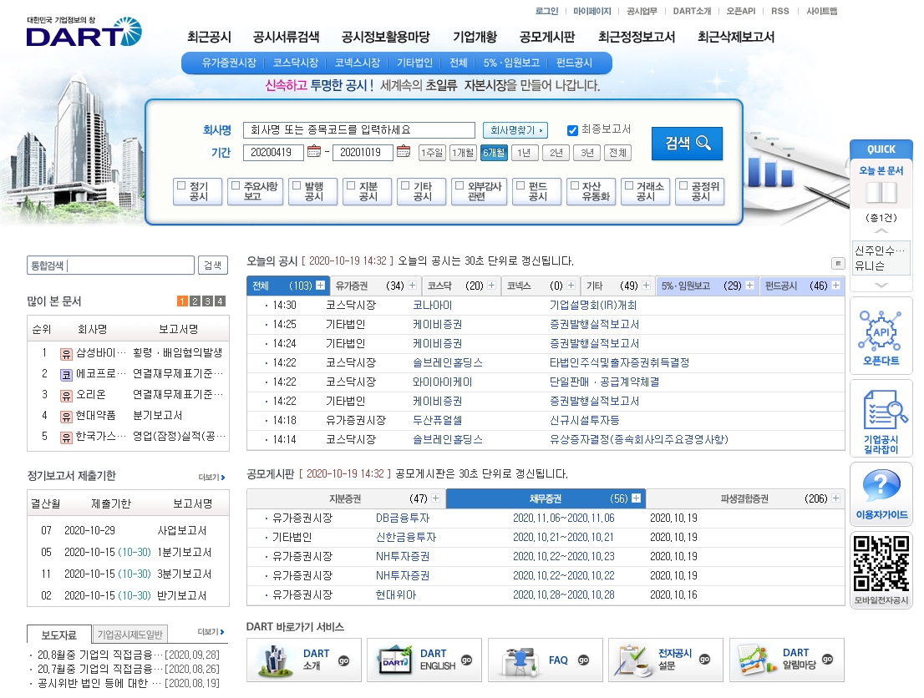This screenshot has width=924, height=698.
Task: Open 코나아이 company link
Action: tap(433, 305)
